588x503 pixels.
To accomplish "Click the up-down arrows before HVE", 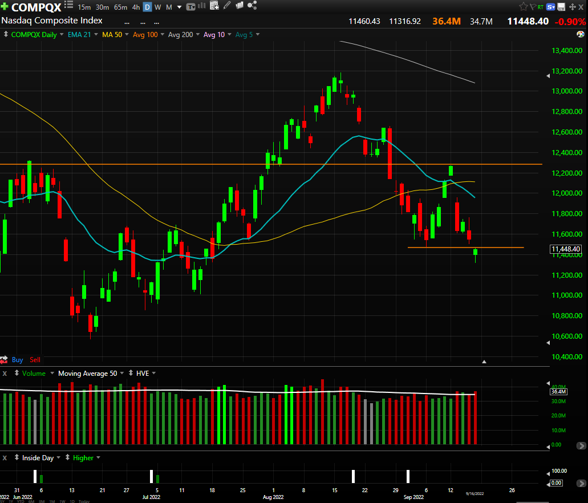I will tap(131, 373).
